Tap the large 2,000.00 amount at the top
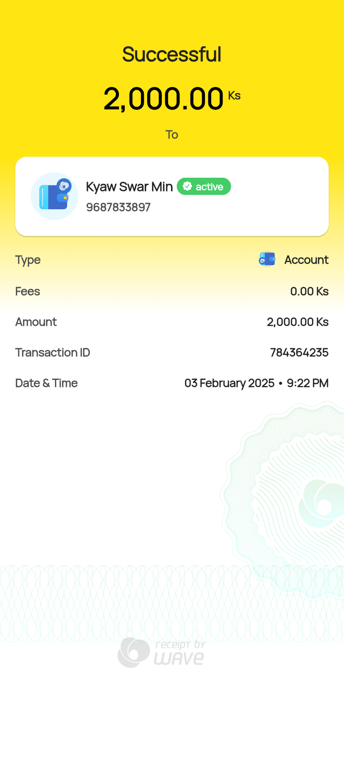344x783 pixels. (x=163, y=99)
